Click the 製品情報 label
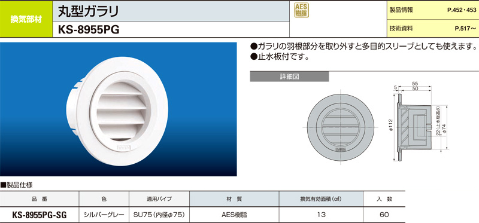 point(401,10)
